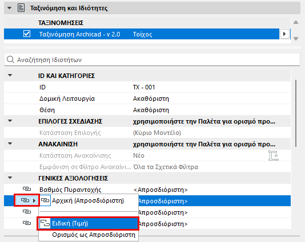Viewport: 305px width, 242px height.
Task: Click the document icon beside Ταξινόμηση και Ιδιότητες
Action: [x=21, y=8]
